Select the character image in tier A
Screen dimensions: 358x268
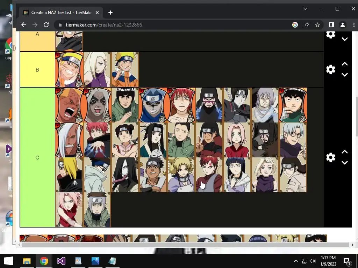[x=69, y=41]
